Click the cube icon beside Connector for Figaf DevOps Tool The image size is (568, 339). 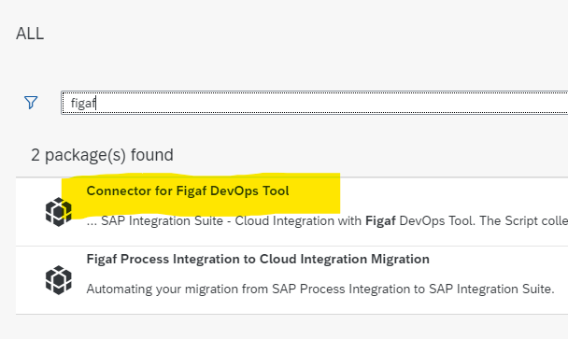point(58,212)
